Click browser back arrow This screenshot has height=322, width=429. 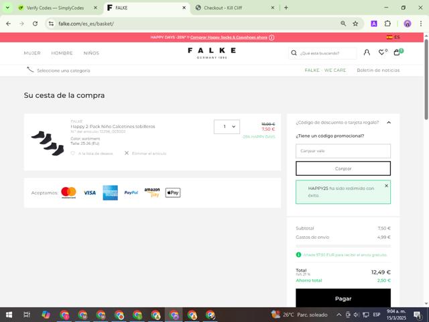(x=9, y=24)
